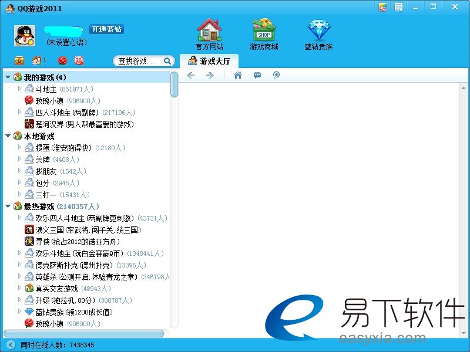Click the back arrow in navigation toolbar
470x352 pixels.
tap(190, 75)
